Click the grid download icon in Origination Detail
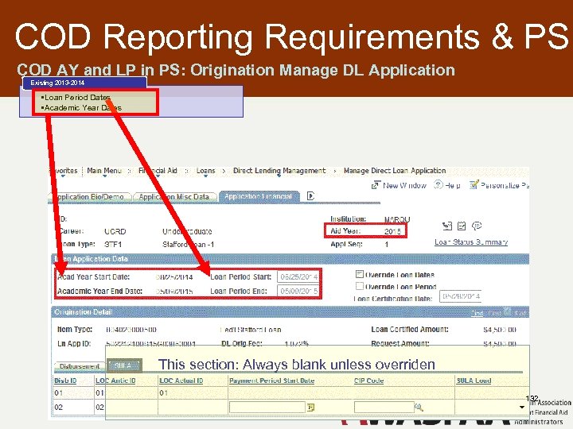573x429 pixels. click(x=507, y=312)
